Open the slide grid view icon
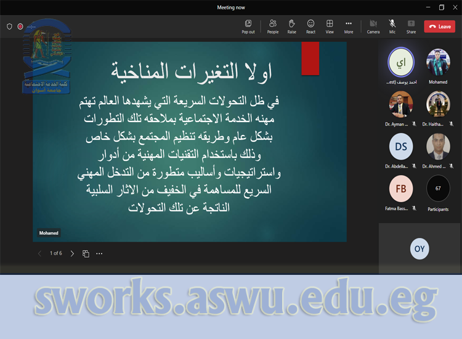The height and width of the screenshot is (339, 462). click(x=86, y=253)
